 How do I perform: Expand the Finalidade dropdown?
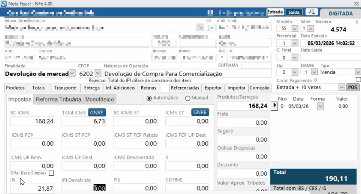[x=72, y=74]
